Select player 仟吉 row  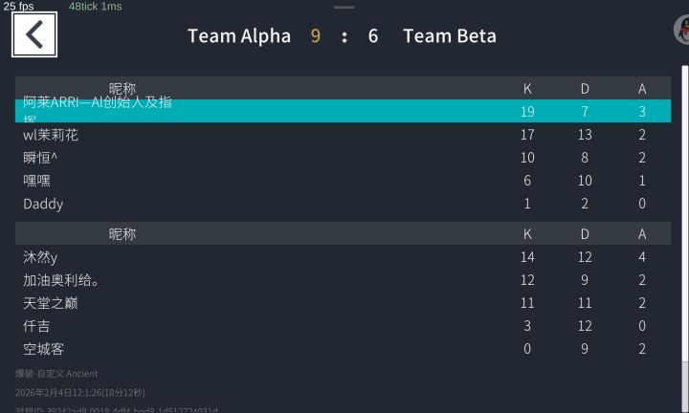[x=343, y=326]
